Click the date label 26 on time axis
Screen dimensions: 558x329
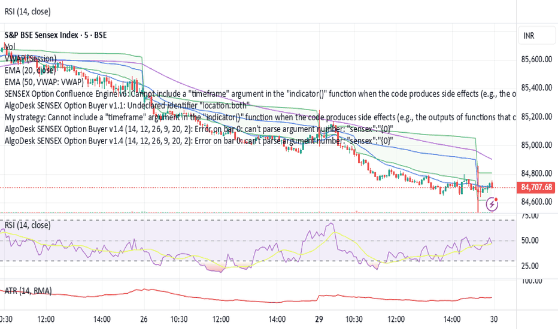pyautogui.click(x=144, y=319)
